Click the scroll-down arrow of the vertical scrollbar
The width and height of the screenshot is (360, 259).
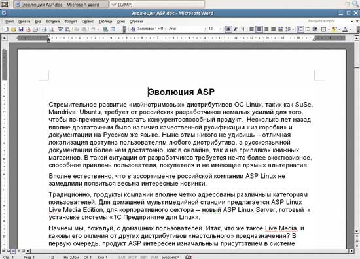pos(357,231)
